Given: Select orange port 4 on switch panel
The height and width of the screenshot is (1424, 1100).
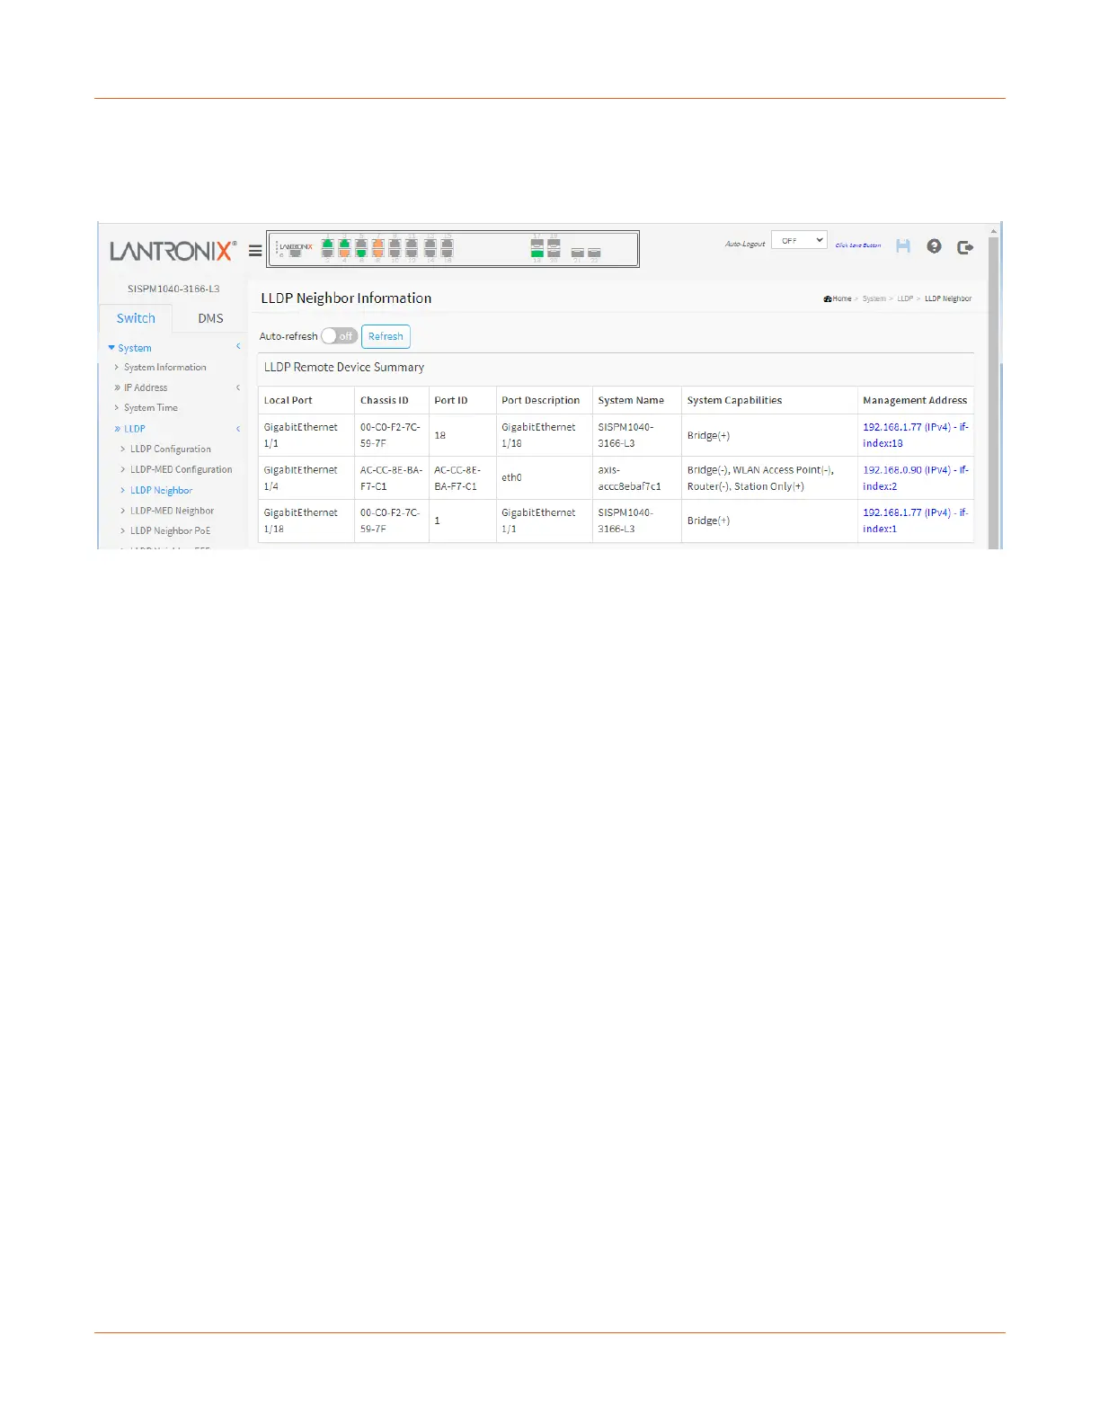Looking at the screenshot, I should tap(344, 253).
